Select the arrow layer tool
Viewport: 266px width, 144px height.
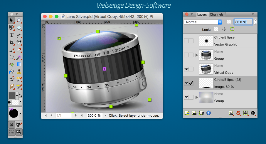point(11,20)
